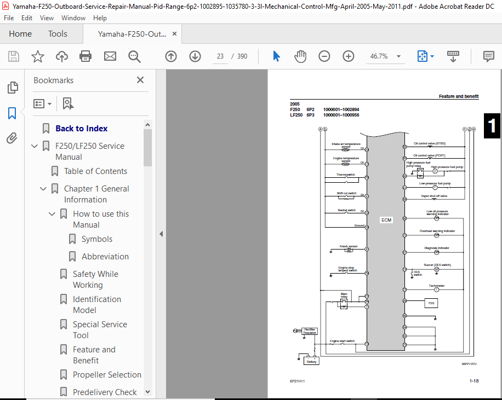Send file by email envelope icon
Screen dimensions: 502x400
point(110,56)
